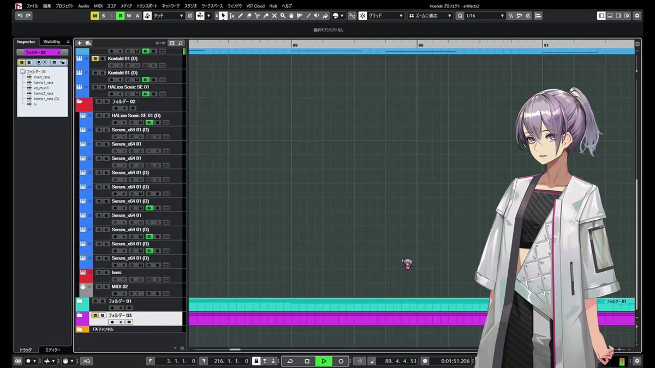Select the Range Selection tool
This screenshot has width=655, height=368.
click(x=232, y=16)
